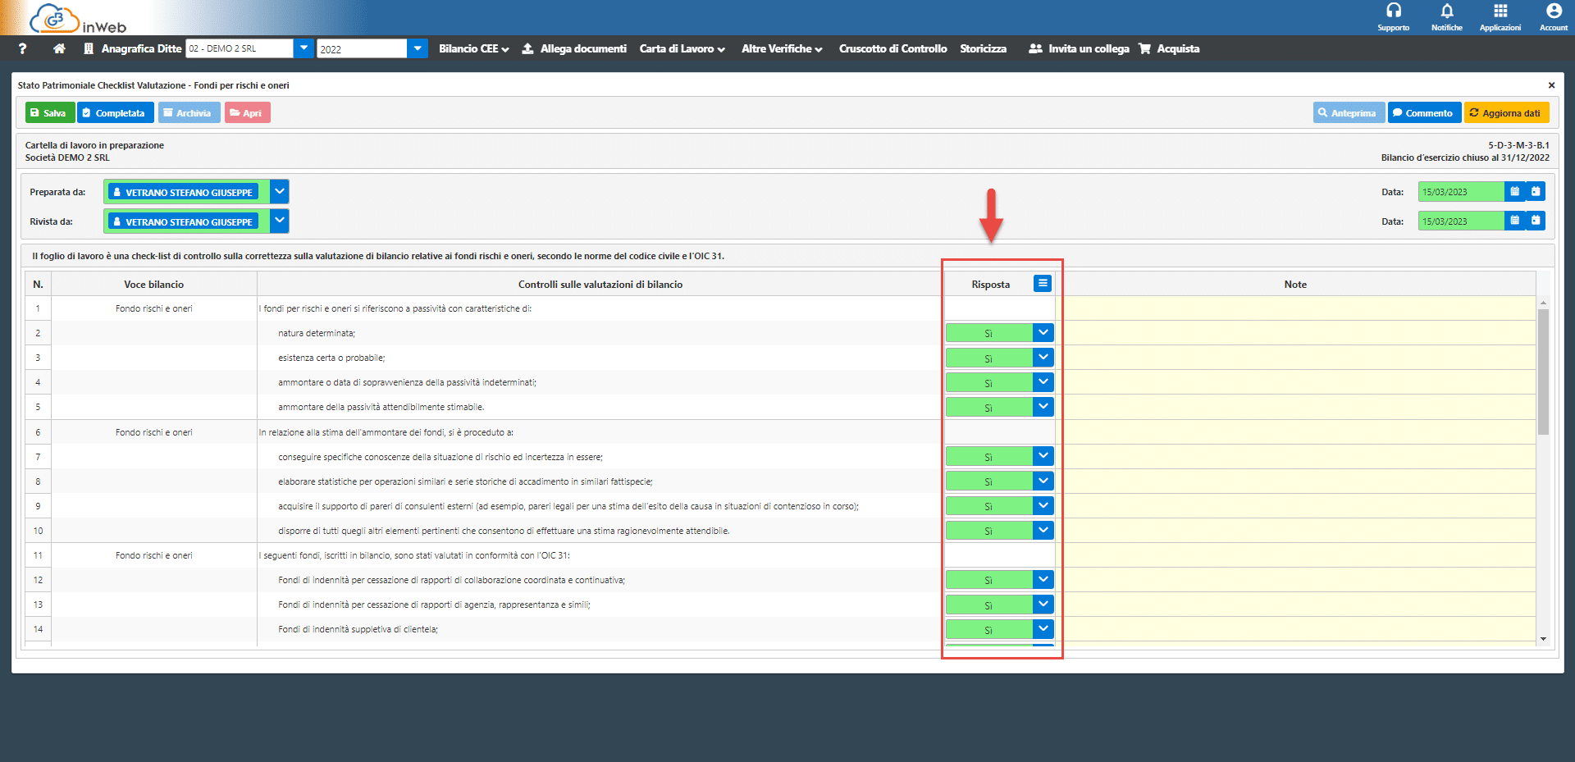Expand the year 2022 dropdown arrow
The height and width of the screenshot is (762, 1575).
coord(418,48)
